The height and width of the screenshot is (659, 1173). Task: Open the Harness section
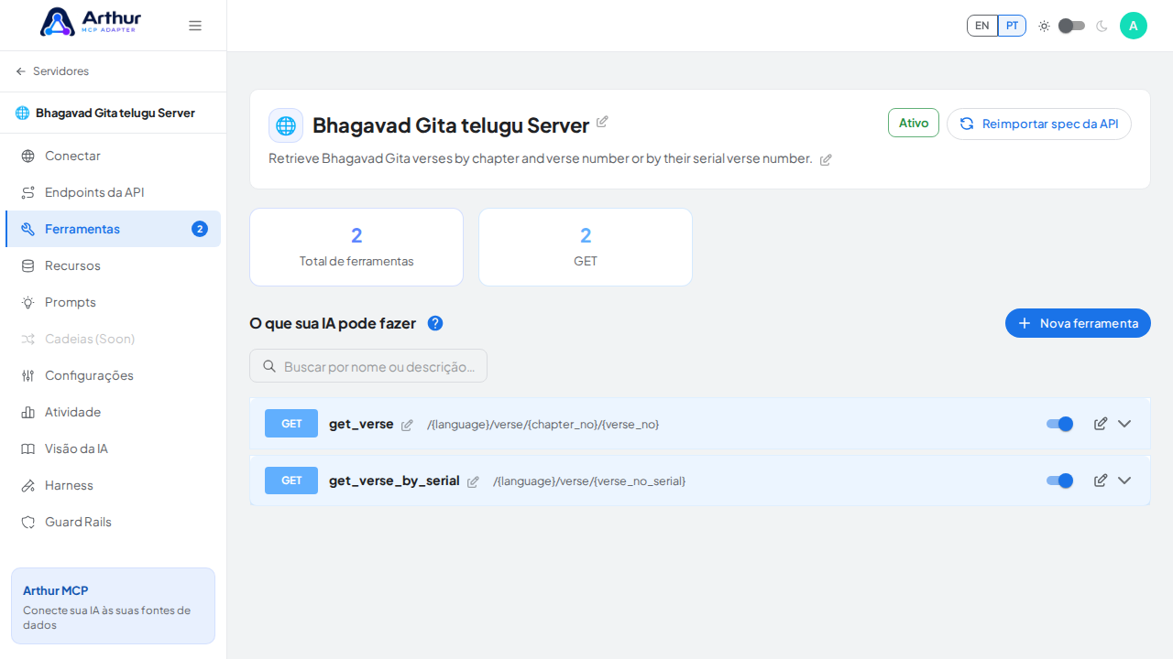pos(113,485)
